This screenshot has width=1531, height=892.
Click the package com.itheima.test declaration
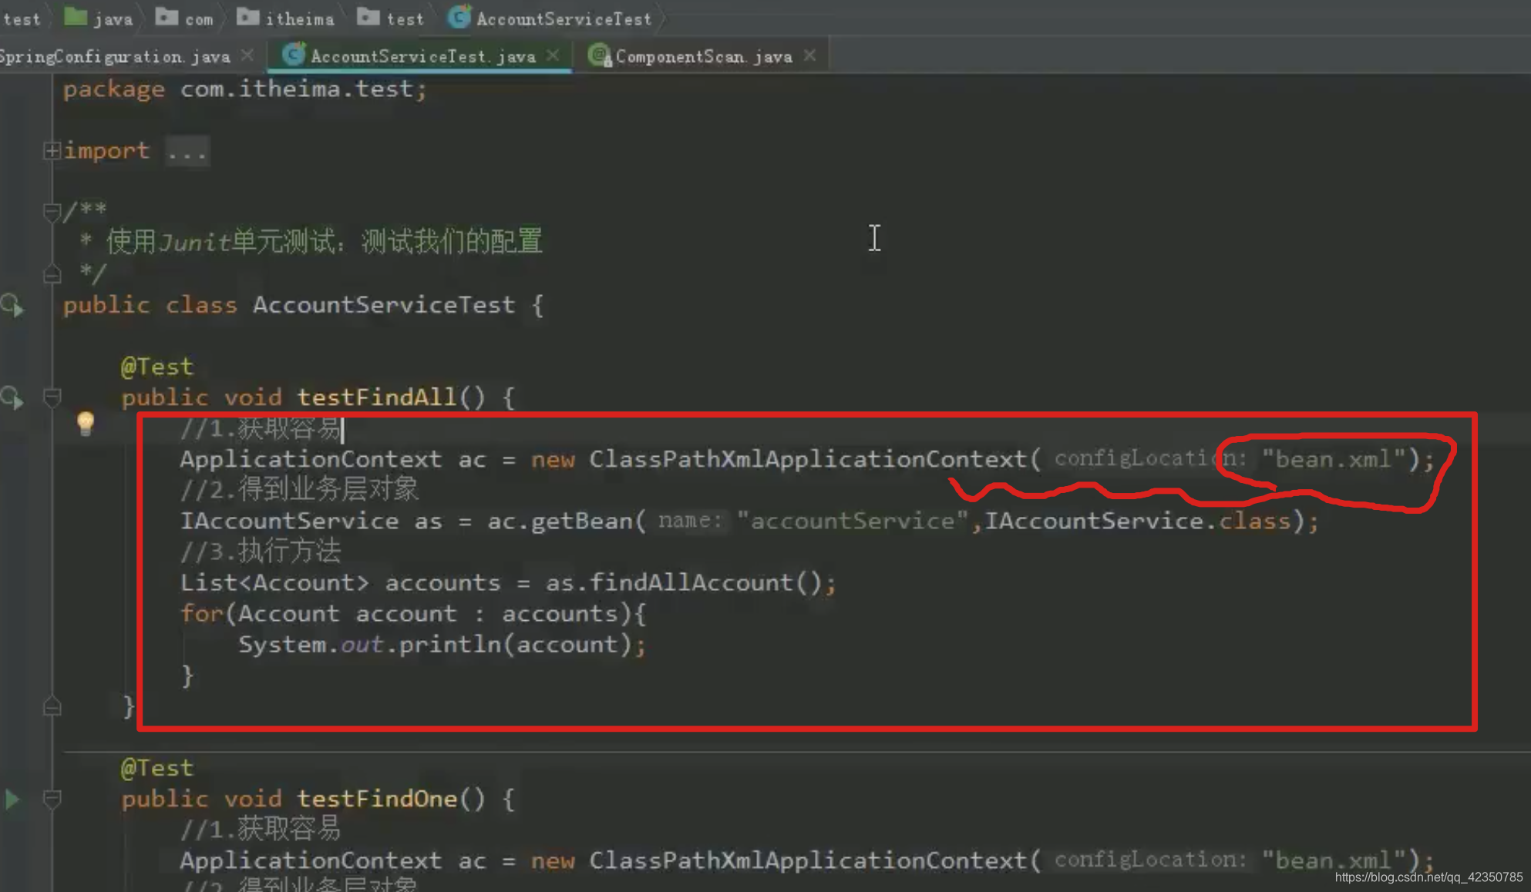(x=244, y=89)
